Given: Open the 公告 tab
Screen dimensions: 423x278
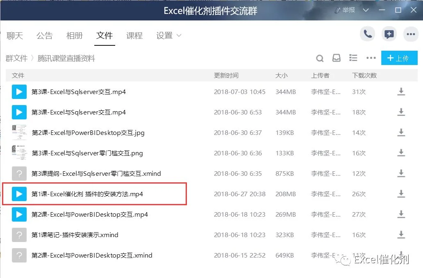Looking at the screenshot, I should pos(45,35).
